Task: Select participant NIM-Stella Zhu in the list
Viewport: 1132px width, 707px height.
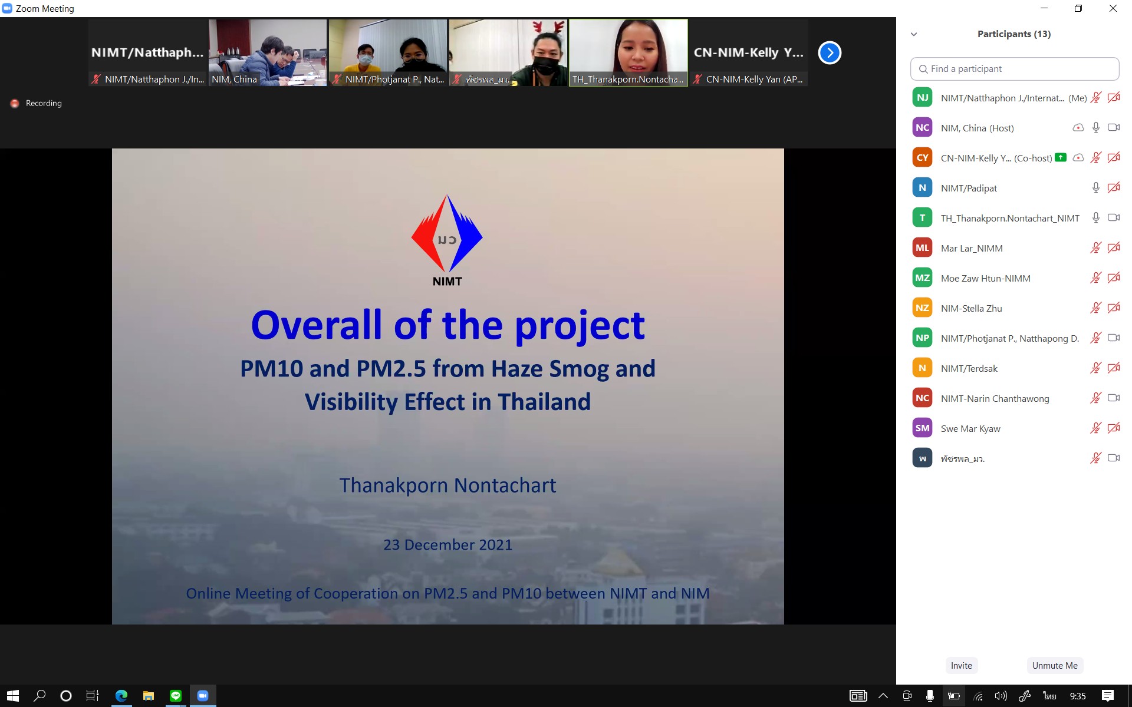Action: pos(971,308)
